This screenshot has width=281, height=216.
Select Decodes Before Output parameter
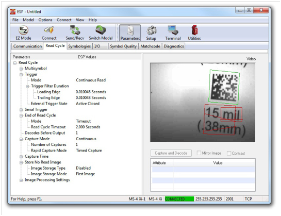tap(45, 133)
